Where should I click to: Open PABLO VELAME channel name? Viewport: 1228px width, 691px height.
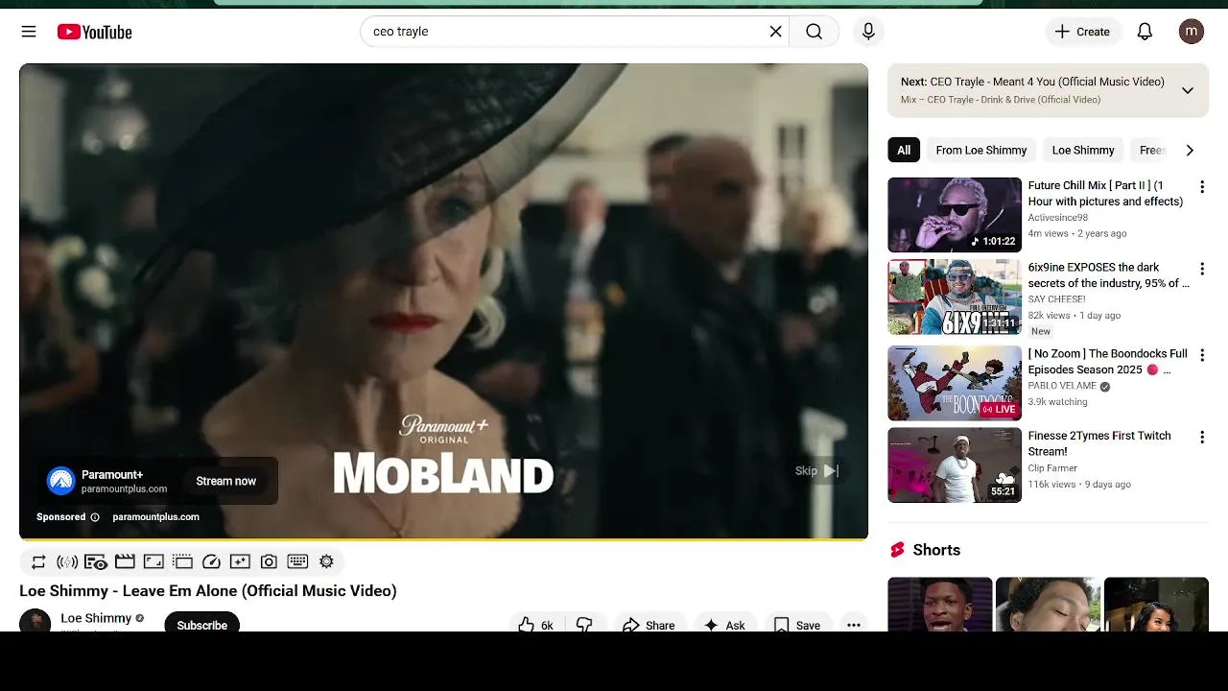pyautogui.click(x=1062, y=386)
